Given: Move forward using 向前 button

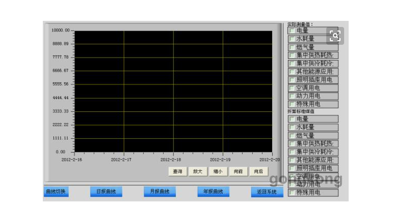Looking at the screenshot, I should coord(238,171).
